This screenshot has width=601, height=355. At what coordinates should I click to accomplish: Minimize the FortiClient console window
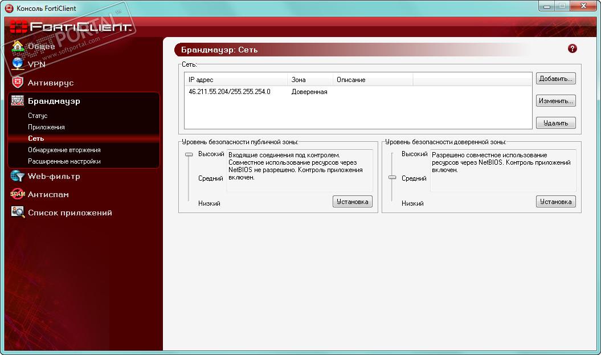pyautogui.click(x=547, y=6)
